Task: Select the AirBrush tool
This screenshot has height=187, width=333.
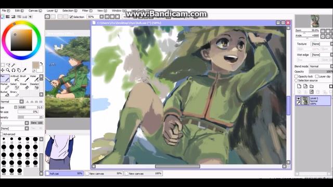Action: (x=15, y=78)
